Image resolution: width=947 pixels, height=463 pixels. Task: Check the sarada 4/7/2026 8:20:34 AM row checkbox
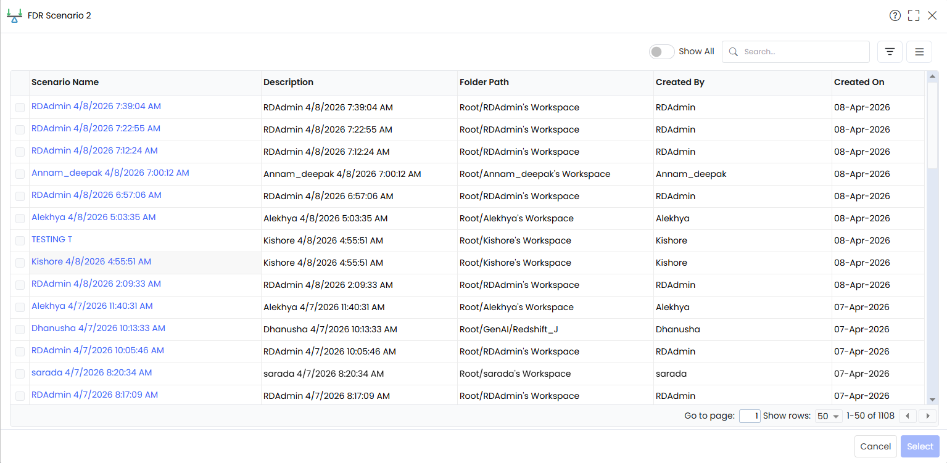click(x=20, y=374)
